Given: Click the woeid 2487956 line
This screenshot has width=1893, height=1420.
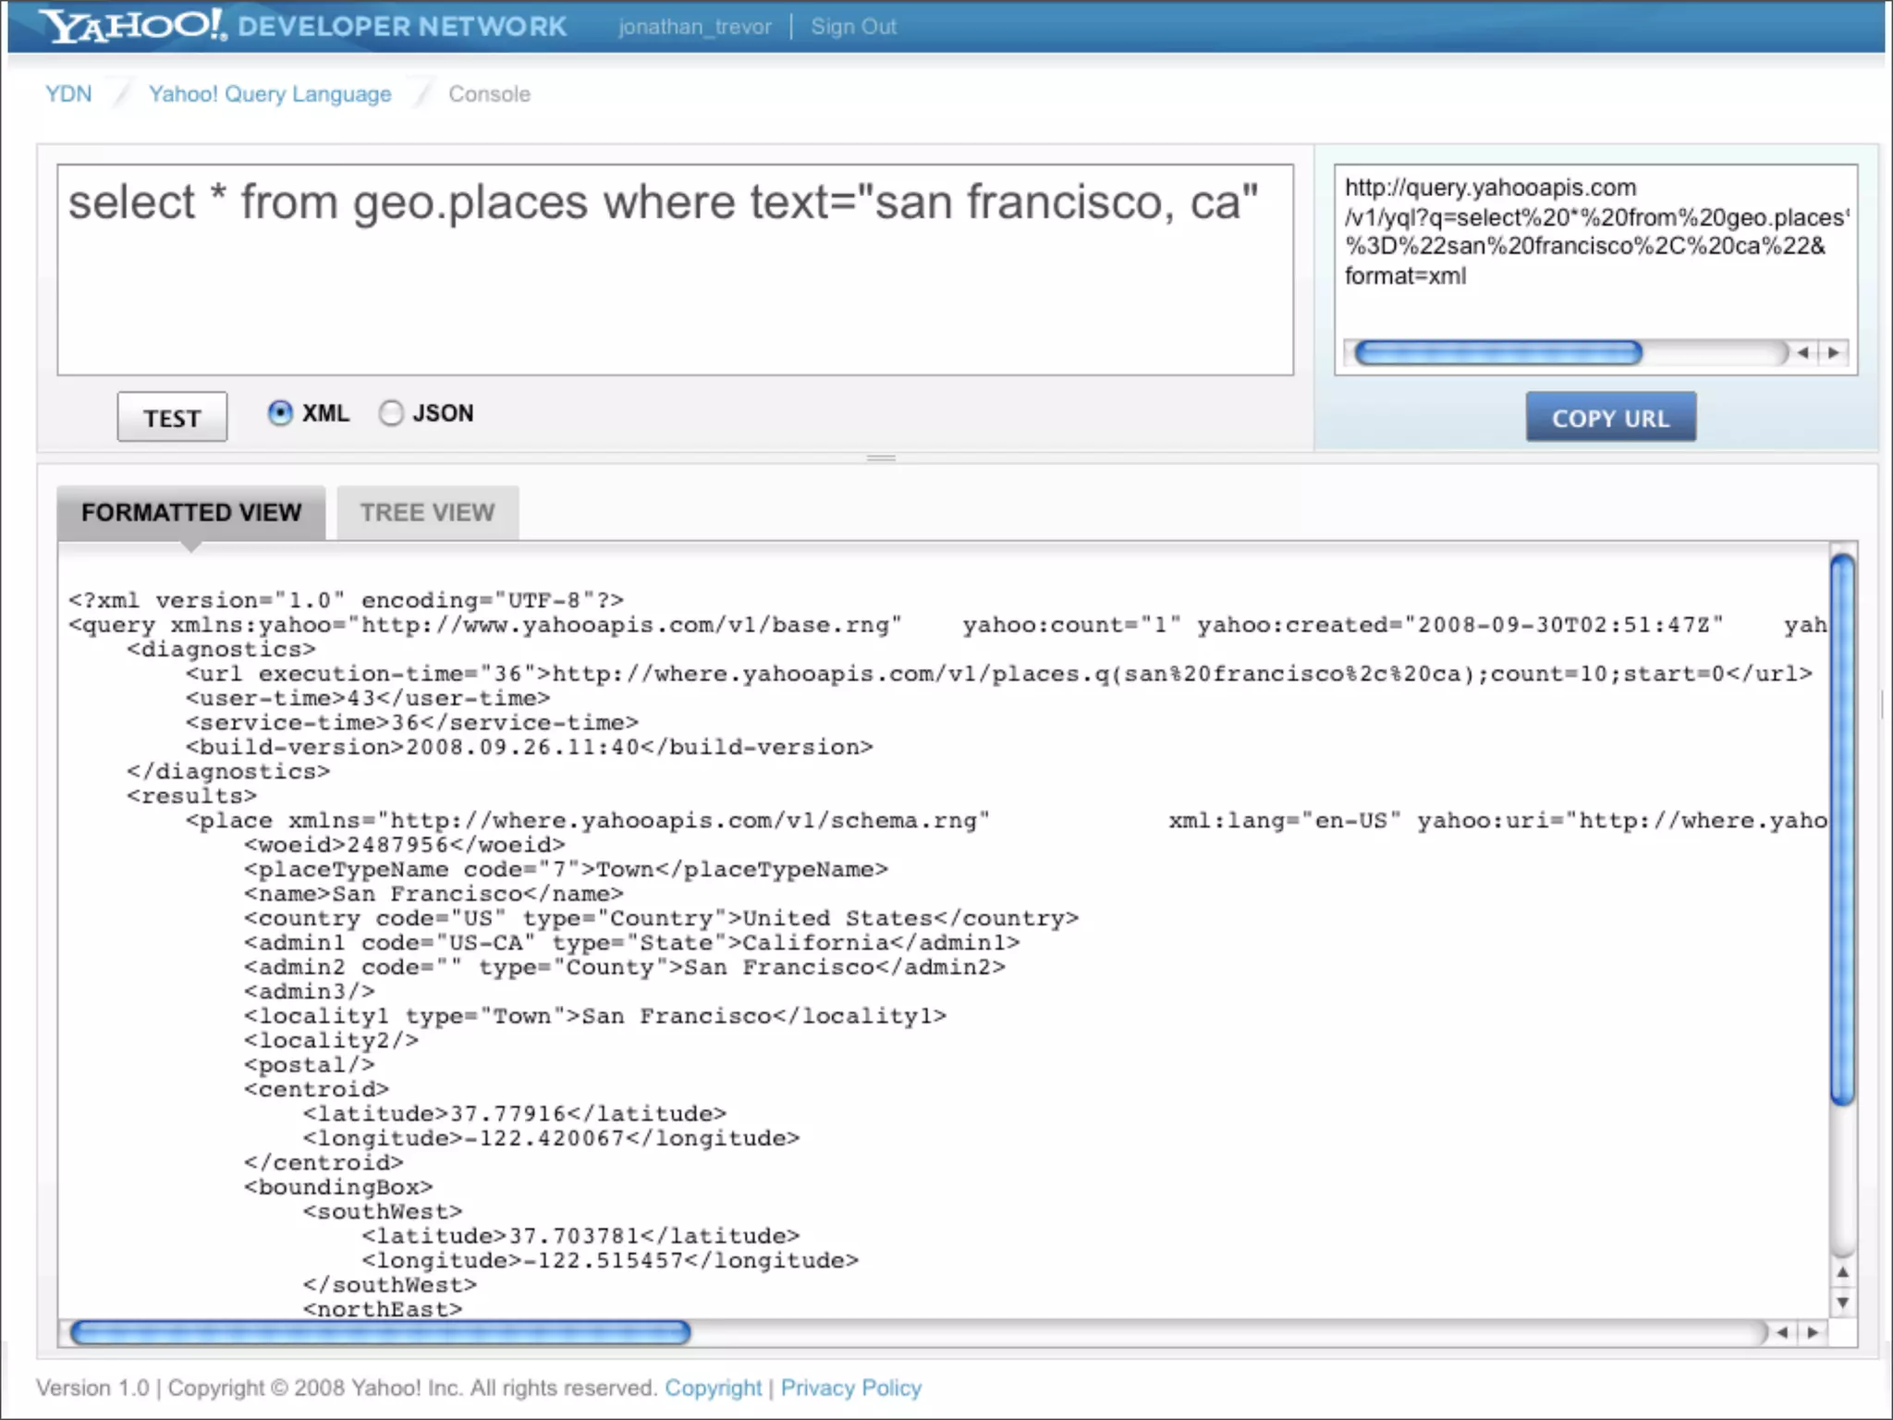Looking at the screenshot, I should point(404,845).
